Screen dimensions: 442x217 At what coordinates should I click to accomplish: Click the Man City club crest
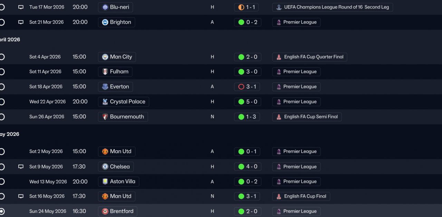pyautogui.click(x=105, y=57)
